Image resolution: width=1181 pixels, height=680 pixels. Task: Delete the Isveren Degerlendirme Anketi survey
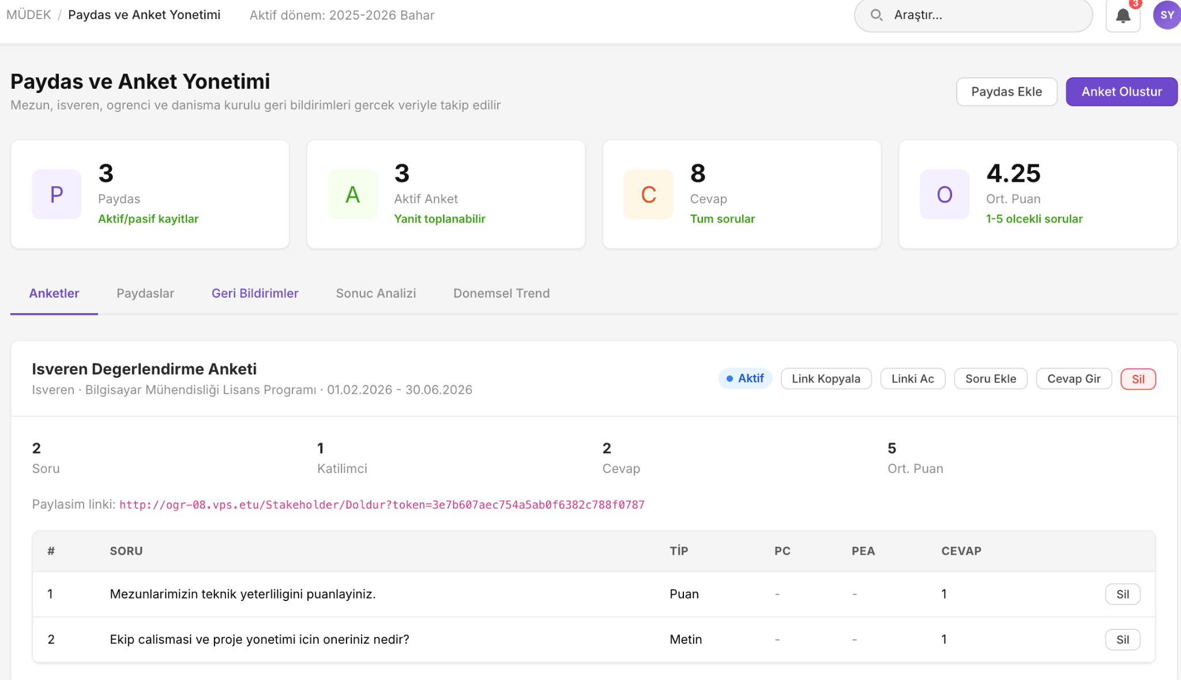tap(1138, 379)
